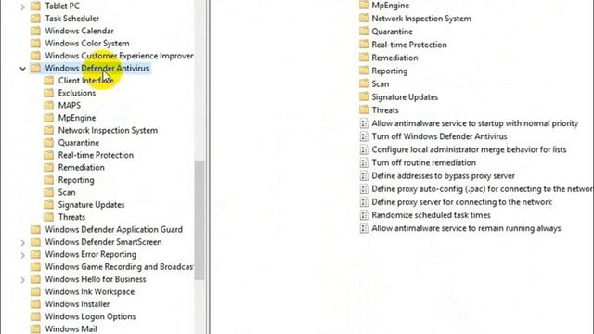
Task: Select Reporting folder in the tree
Action: point(76,180)
